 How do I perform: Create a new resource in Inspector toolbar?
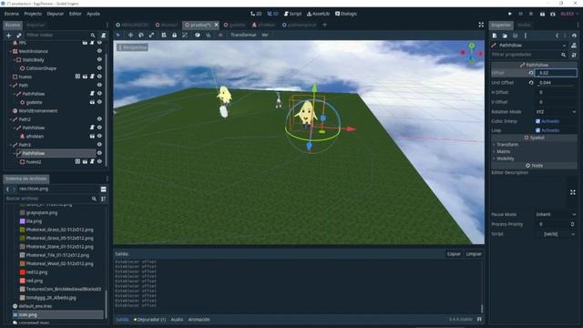(x=495, y=36)
